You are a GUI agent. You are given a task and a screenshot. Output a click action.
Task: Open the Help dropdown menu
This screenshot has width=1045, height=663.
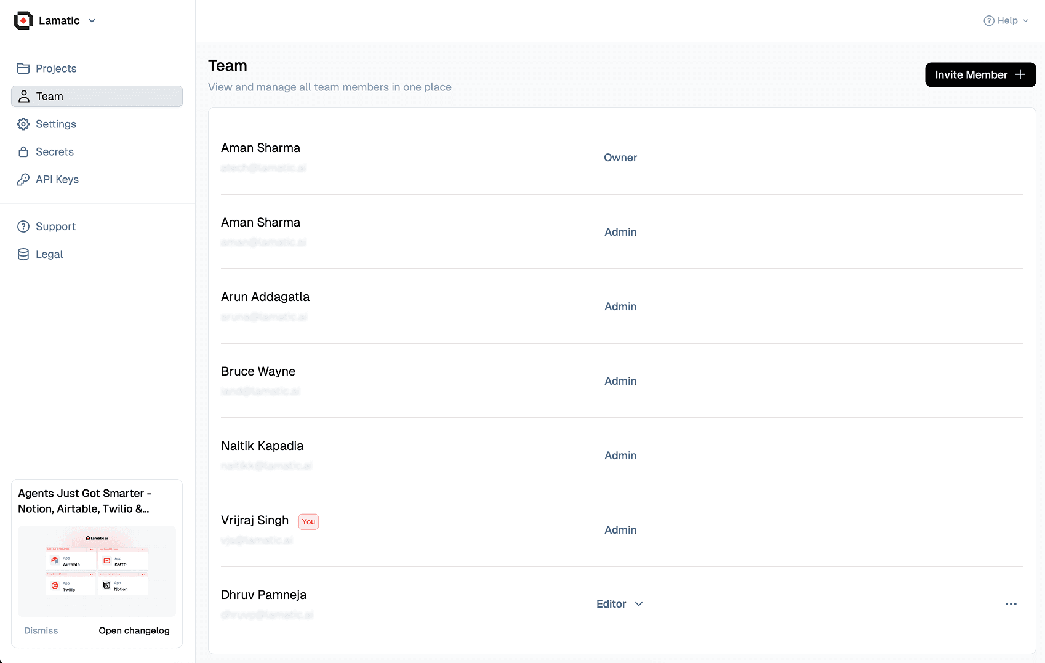coord(1006,21)
